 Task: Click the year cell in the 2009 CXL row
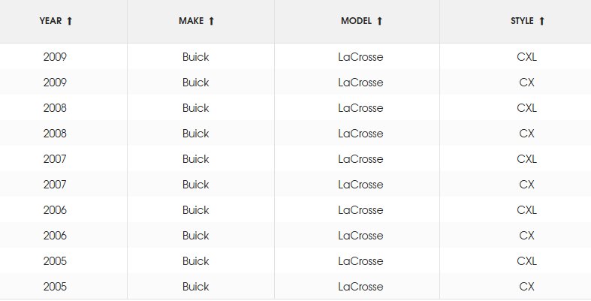[x=55, y=57]
